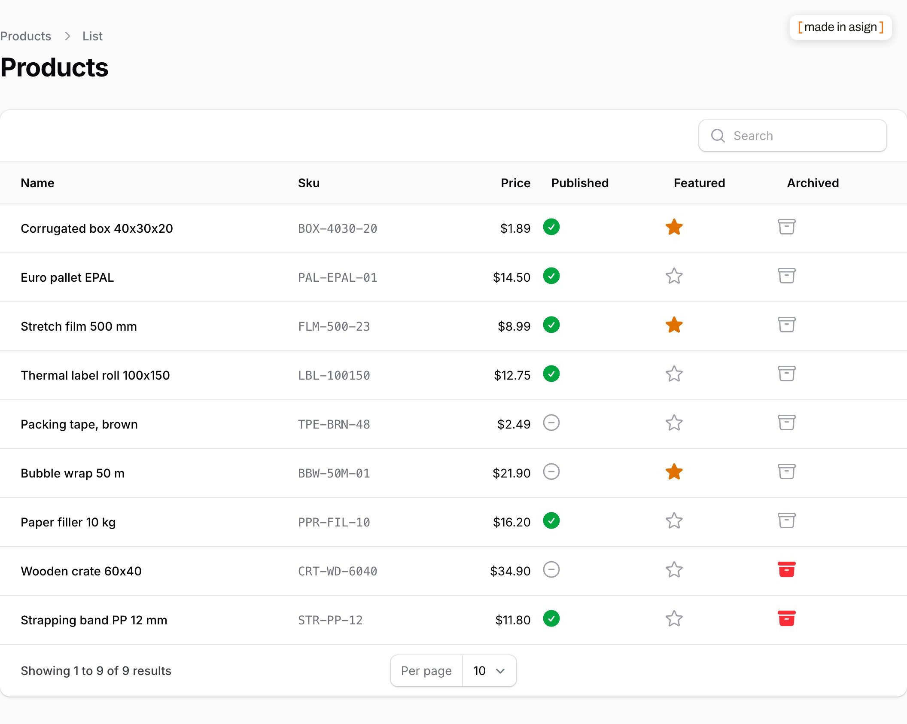Click the Published column header
Viewport: 907px width, 724px height.
(x=580, y=183)
